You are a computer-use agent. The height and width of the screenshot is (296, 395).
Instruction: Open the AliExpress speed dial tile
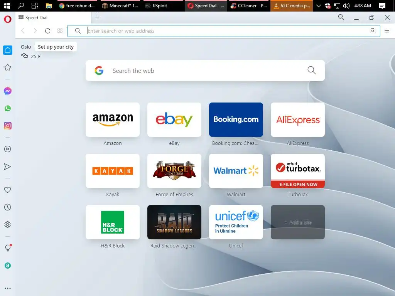(x=298, y=119)
